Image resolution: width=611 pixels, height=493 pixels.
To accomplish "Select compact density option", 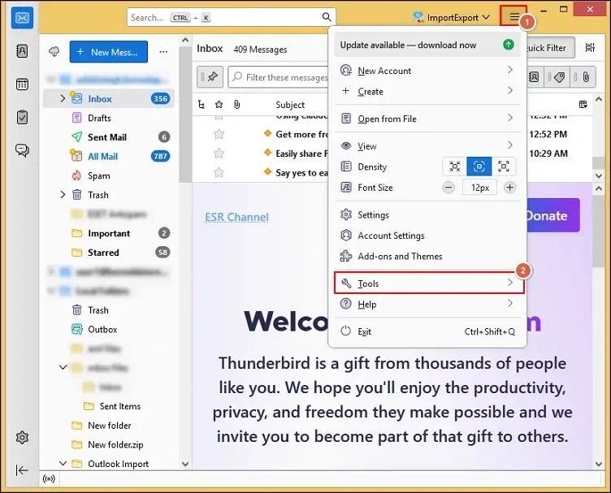I will (455, 166).
